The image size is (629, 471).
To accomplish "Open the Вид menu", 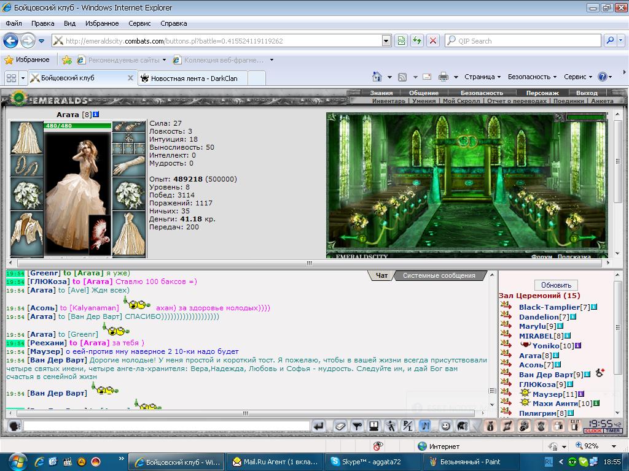I will pos(69,23).
